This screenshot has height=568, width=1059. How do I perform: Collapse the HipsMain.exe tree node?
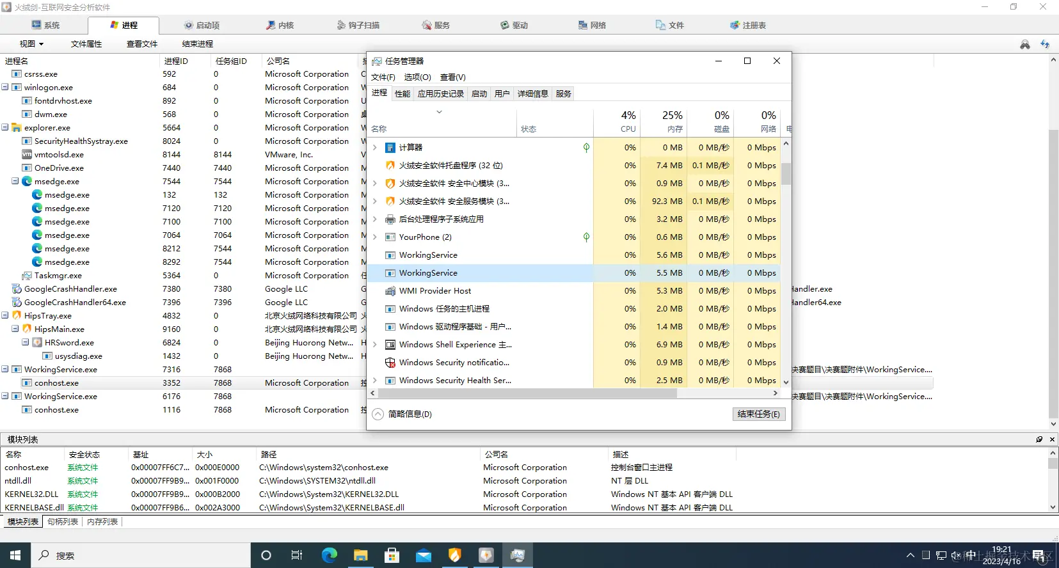[x=15, y=329]
